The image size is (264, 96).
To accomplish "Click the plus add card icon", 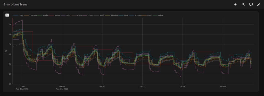I will tap(235, 5).
